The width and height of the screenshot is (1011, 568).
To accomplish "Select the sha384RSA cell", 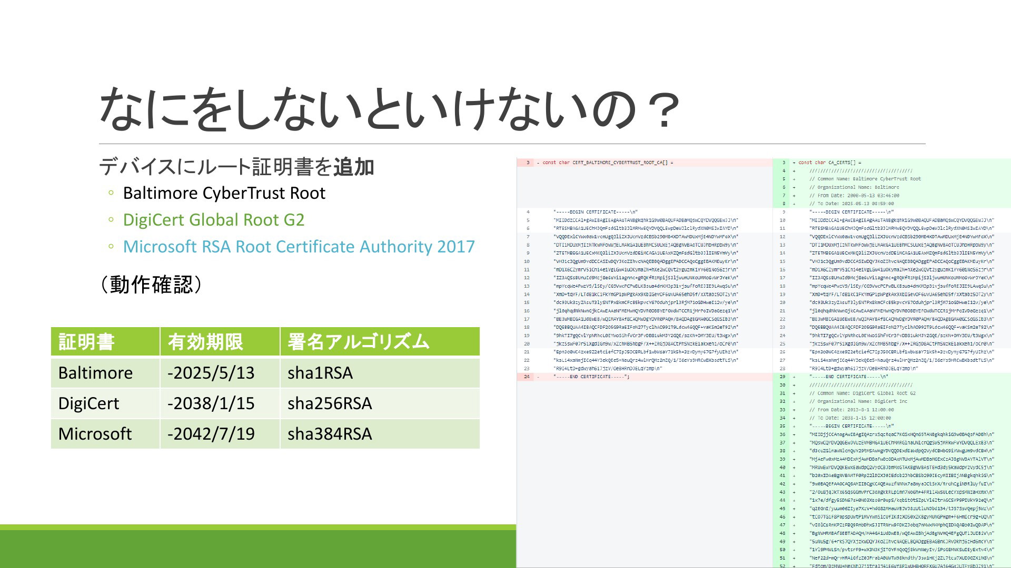I will point(380,433).
